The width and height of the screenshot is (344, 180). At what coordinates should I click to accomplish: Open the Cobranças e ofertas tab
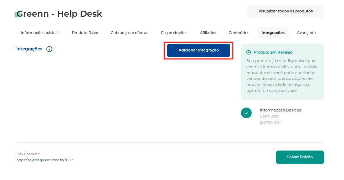point(129,33)
